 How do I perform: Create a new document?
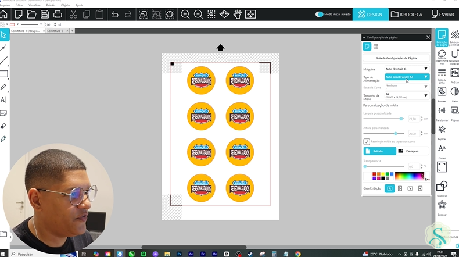19,14
